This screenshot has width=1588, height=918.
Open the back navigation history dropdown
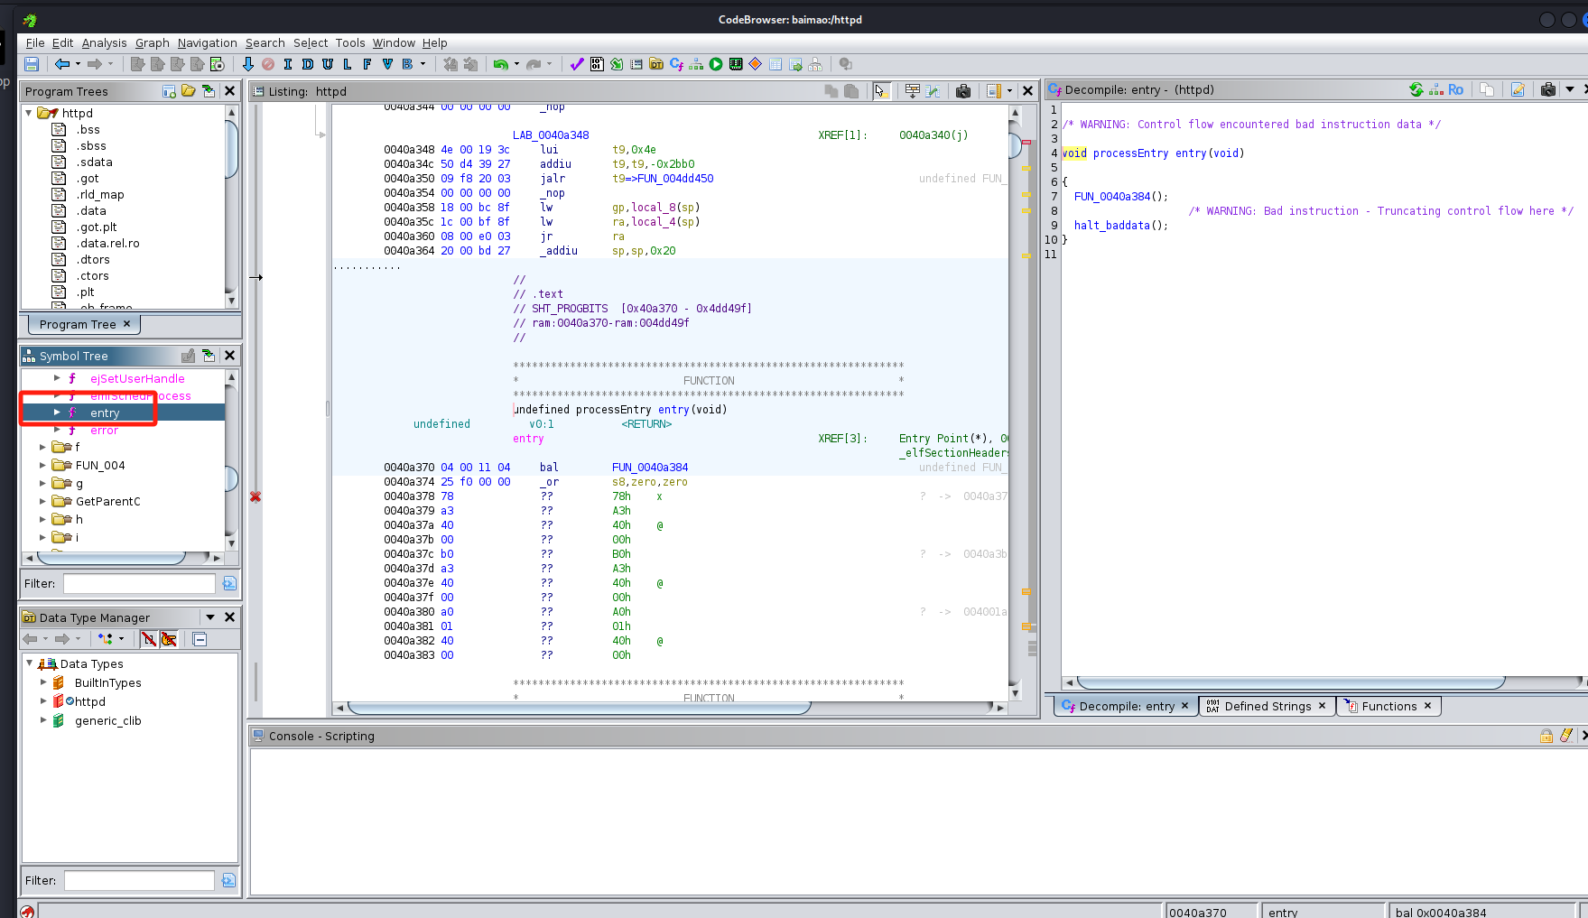tap(78, 64)
